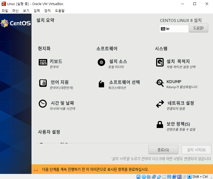
Task: Click the 아시아/서울 시간대 text
Action: click(62, 108)
